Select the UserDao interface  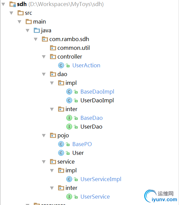coord(92,127)
